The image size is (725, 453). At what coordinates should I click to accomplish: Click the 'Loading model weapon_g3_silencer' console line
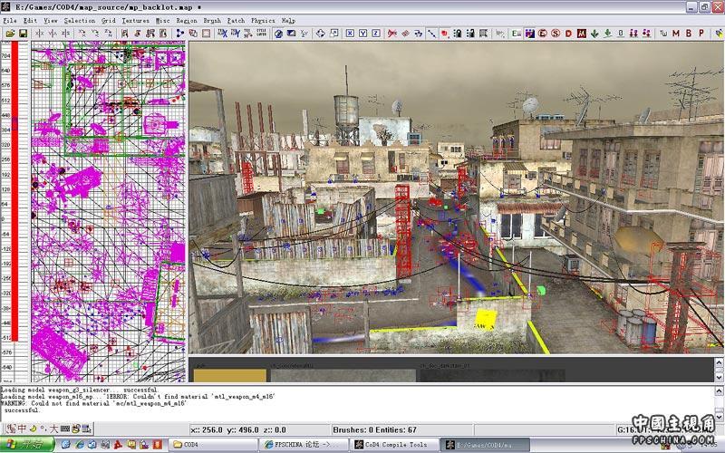79,390
